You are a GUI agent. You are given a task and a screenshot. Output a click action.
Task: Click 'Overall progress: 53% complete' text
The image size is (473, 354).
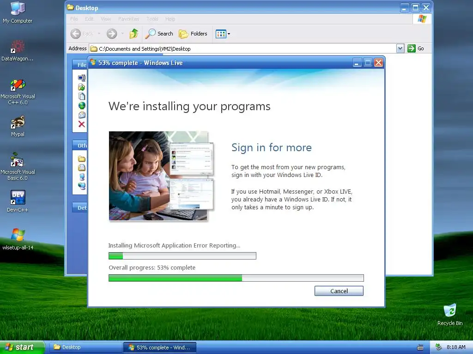[152, 268]
